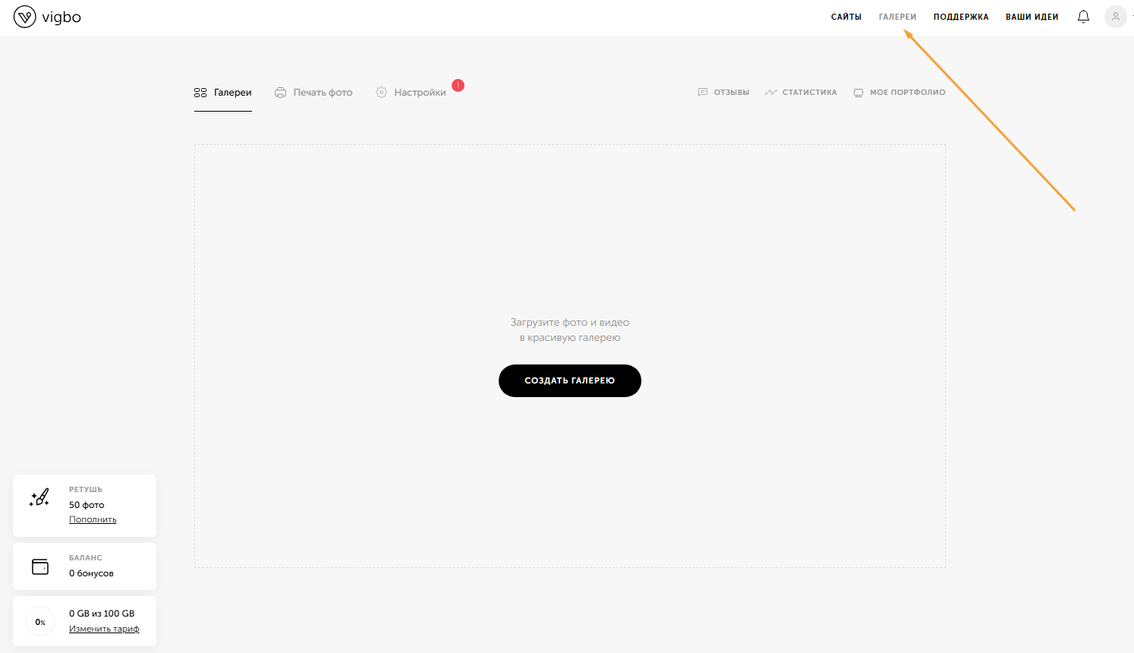Click the red alert badge on Настройки
1134x653 pixels.
pos(458,85)
